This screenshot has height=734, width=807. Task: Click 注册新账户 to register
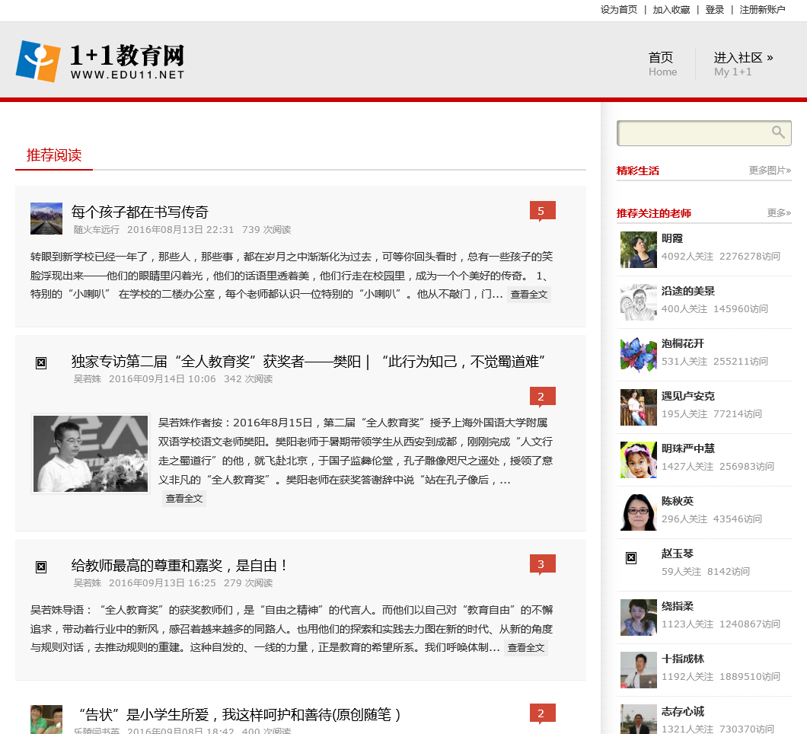(762, 10)
